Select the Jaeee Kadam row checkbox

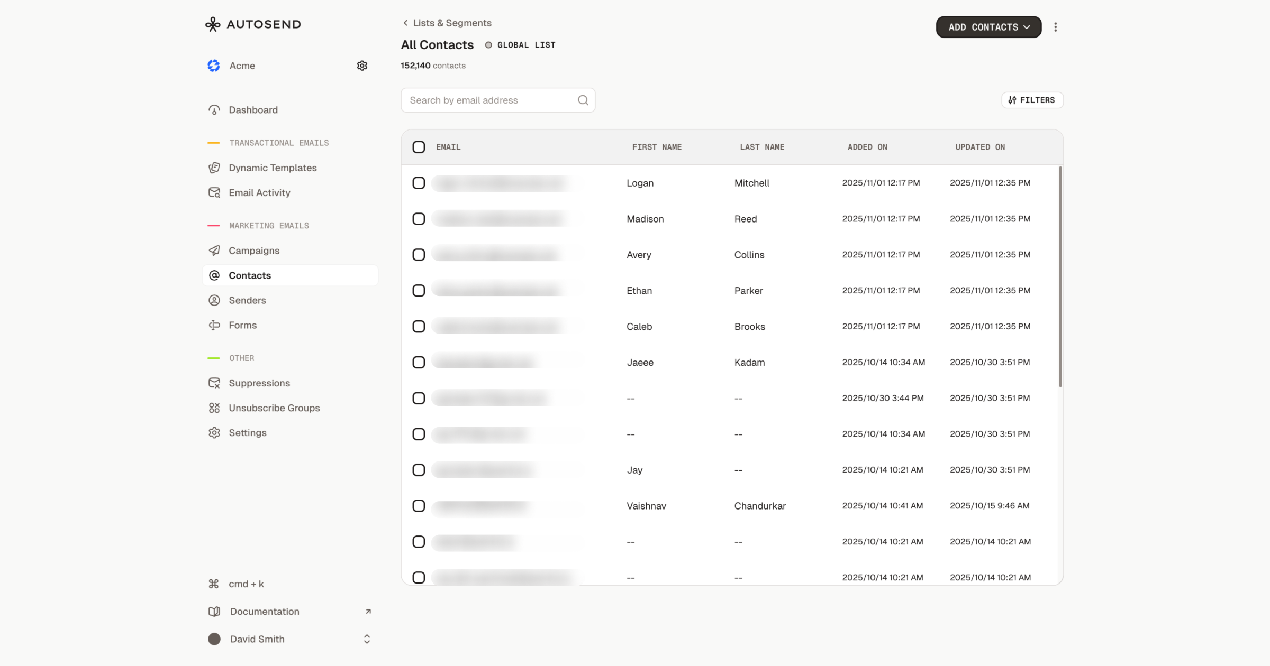tap(419, 362)
